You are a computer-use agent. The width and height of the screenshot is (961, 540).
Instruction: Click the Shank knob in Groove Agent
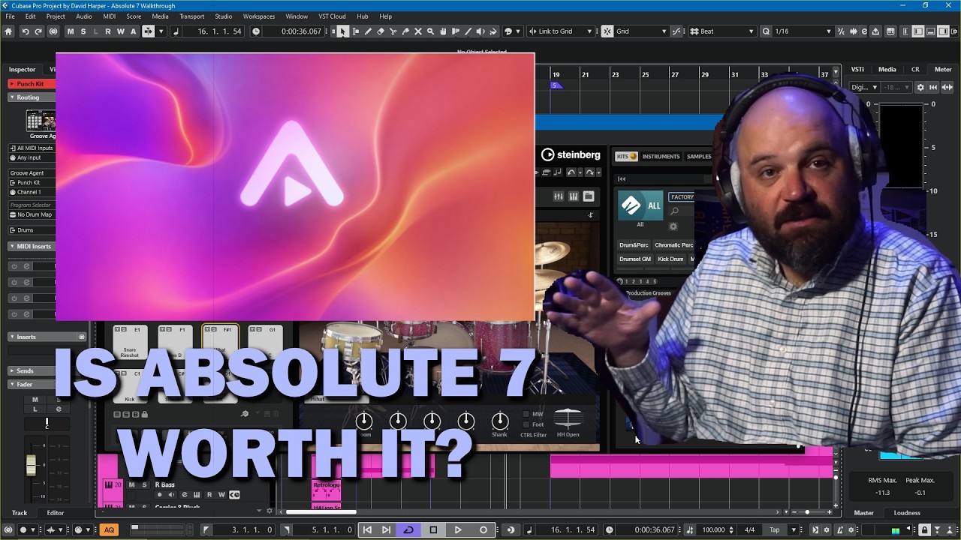[500, 421]
